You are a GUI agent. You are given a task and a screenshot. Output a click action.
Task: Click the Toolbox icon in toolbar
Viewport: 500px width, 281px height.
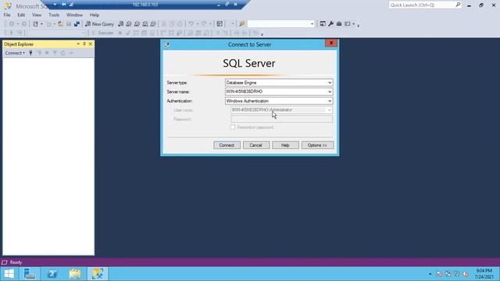click(x=339, y=24)
